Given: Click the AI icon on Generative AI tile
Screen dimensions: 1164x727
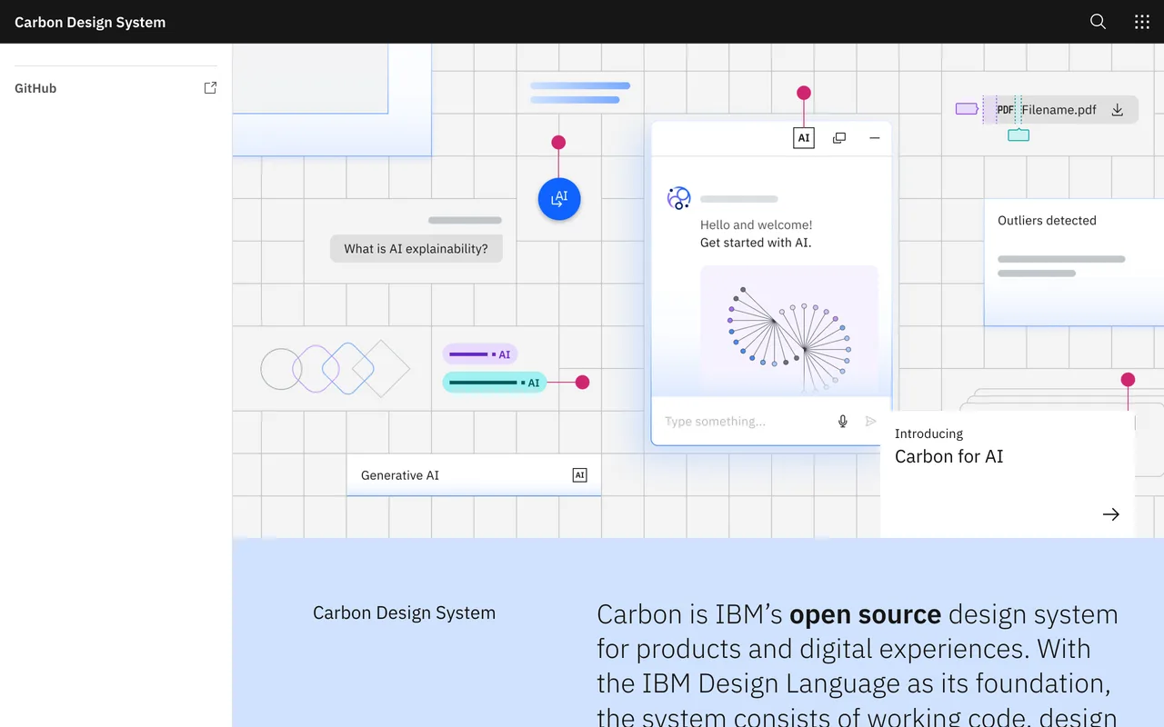Looking at the screenshot, I should 579,475.
